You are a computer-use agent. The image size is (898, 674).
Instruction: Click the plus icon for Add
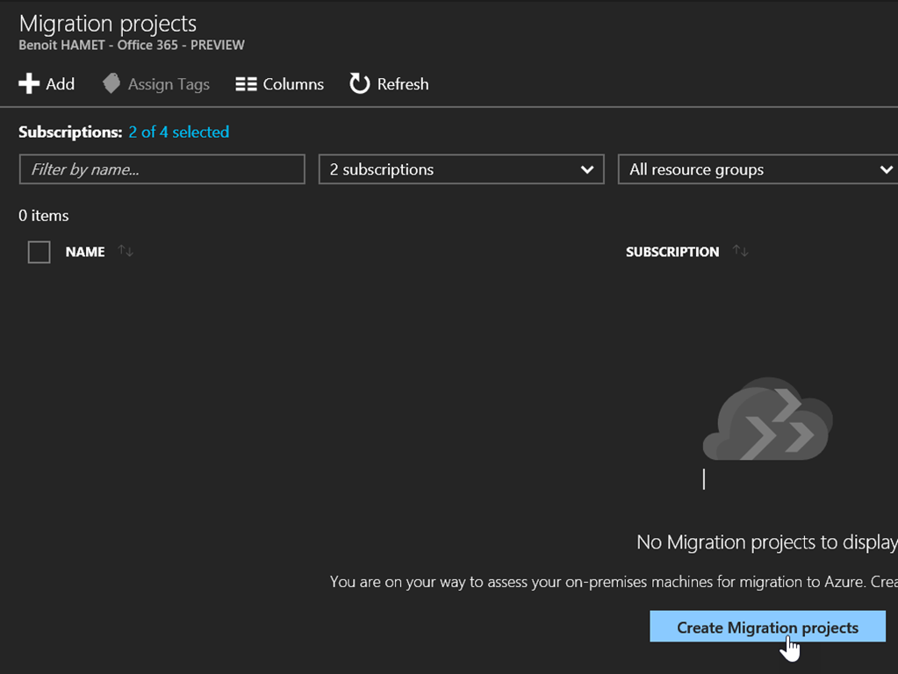(x=29, y=84)
